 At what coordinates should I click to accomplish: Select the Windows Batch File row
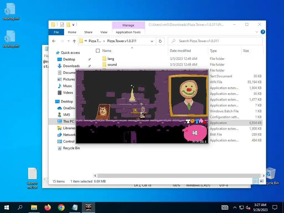coord(224,111)
